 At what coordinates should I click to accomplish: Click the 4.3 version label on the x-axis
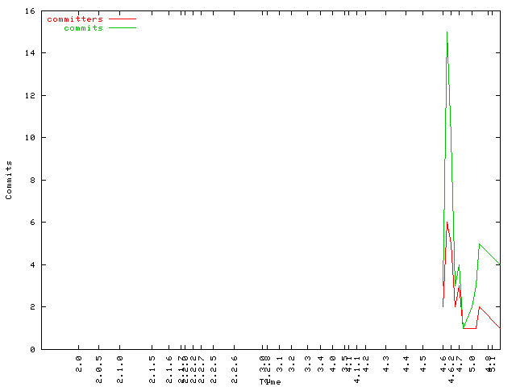coord(385,360)
